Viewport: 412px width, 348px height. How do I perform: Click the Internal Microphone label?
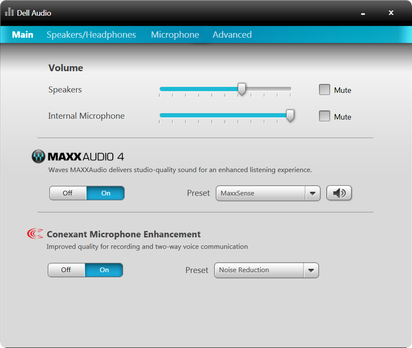[x=86, y=116]
